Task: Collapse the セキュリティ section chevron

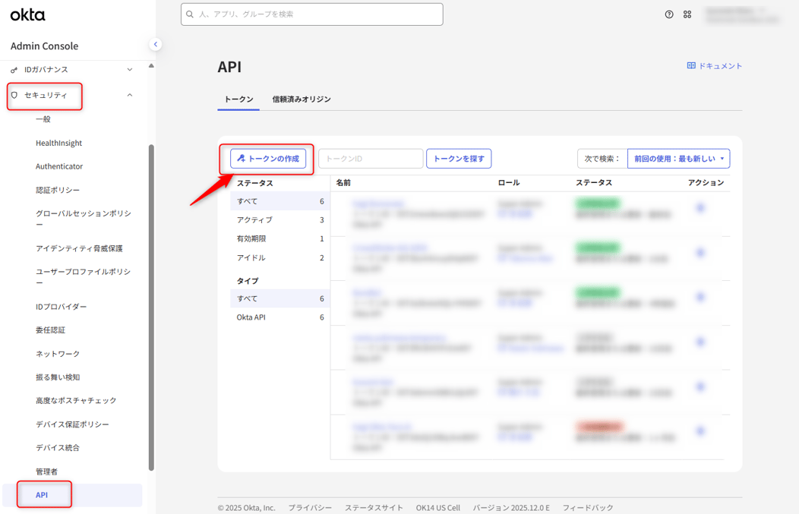Action: coord(129,96)
